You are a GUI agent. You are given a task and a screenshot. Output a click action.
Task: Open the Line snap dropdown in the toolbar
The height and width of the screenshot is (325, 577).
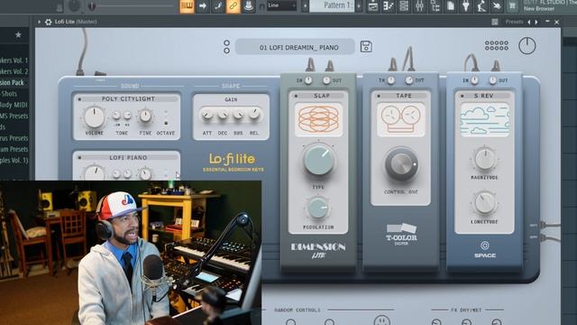pyautogui.click(x=282, y=5)
